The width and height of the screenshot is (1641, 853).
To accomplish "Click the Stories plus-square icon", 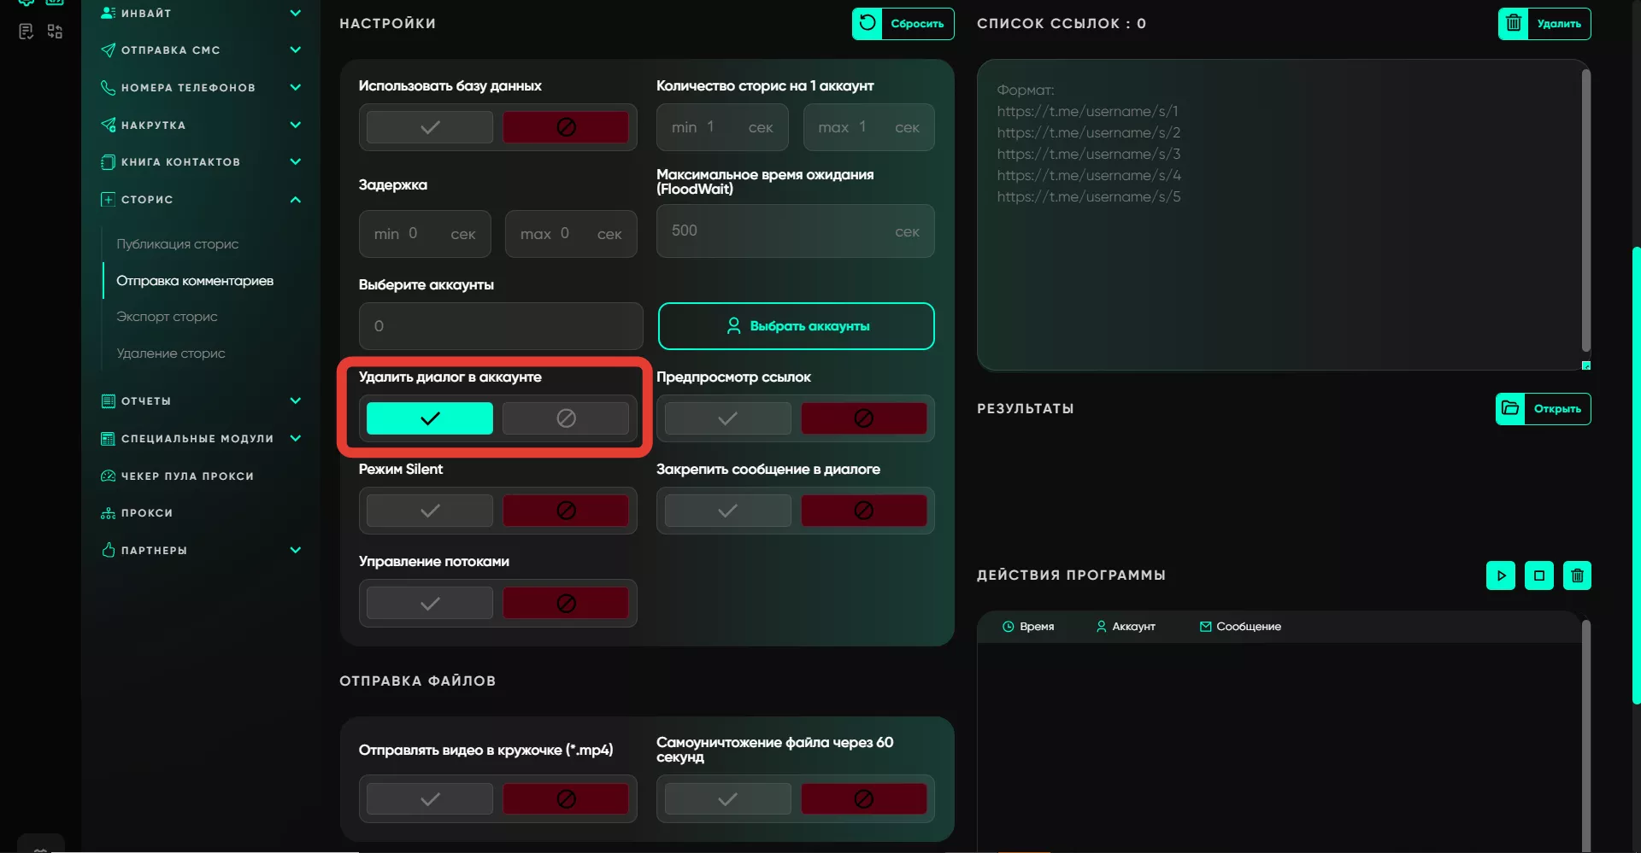I will [x=108, y=200].
